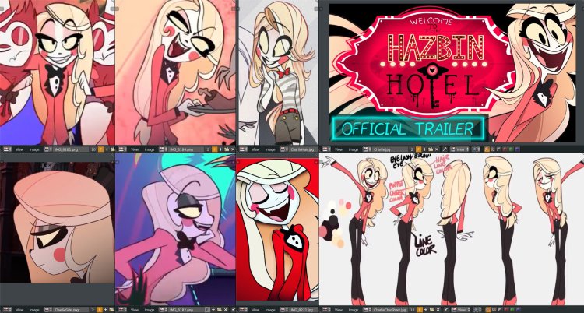This screenshot has height=313, width=584.
Task: Create new image in IMG_0161.png editor
Action: (x=107, y=149)
